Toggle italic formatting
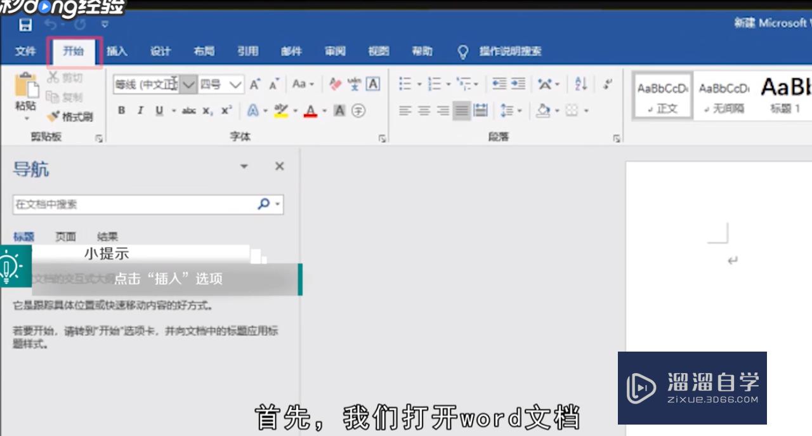 pos(140,110)
